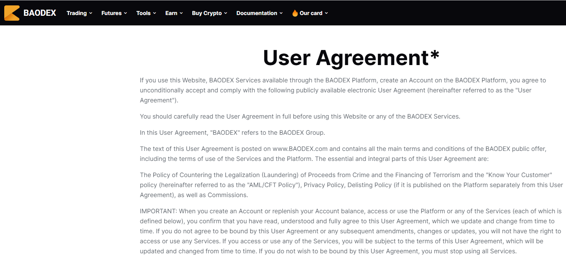The image size is (566, 256).
Task: Open the Buy Crypto menu
Action: [x=207, y=13]
